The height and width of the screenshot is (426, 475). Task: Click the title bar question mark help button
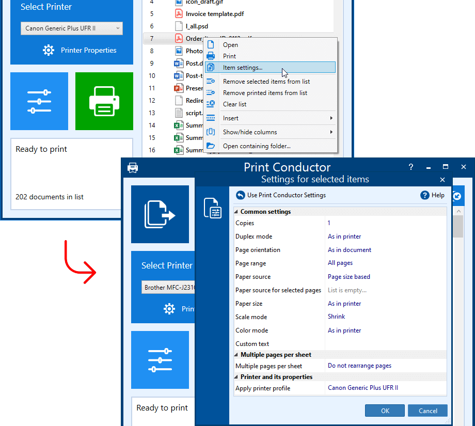411,167
